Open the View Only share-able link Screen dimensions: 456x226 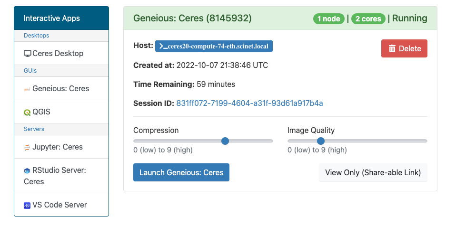point(373,173)
